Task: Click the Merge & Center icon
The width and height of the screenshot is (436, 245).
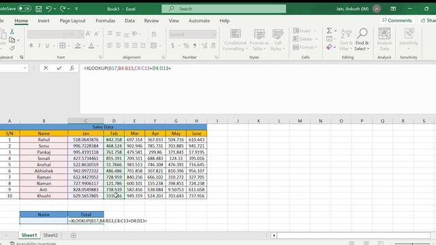Action: tap(153, 46)
